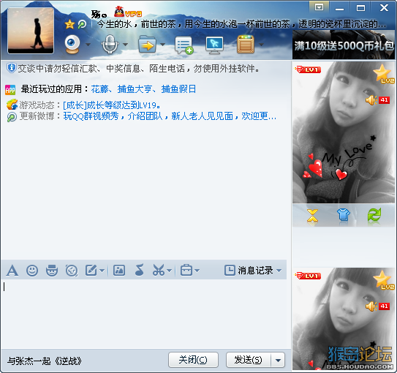Click the security shield info icon
397x373 pixels.
tap(12, 68)
